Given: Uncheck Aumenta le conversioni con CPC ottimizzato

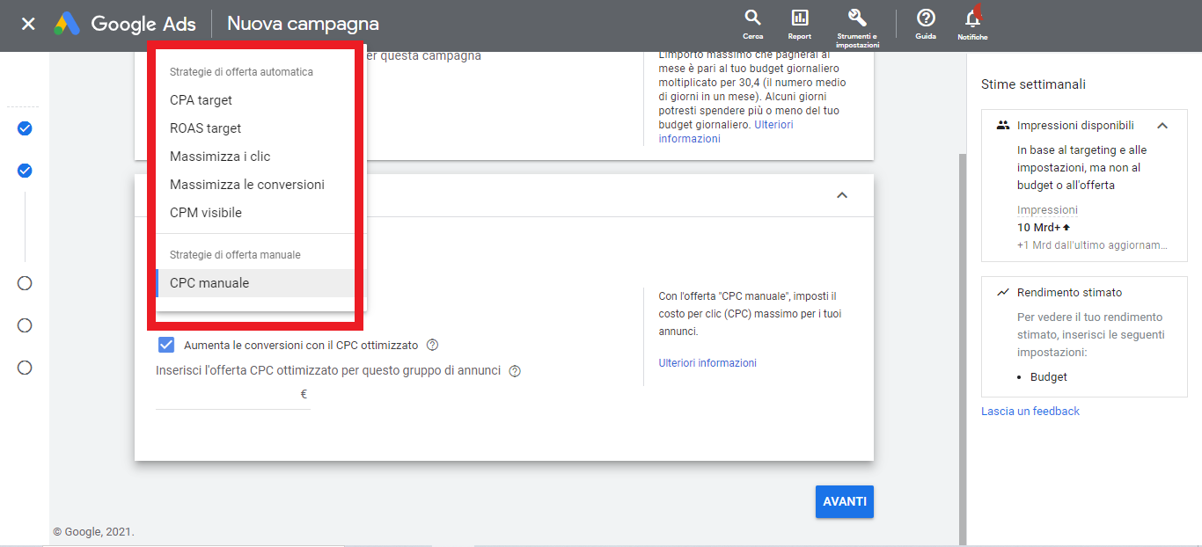Looking at the screenshot, I should tap(165, 345).
